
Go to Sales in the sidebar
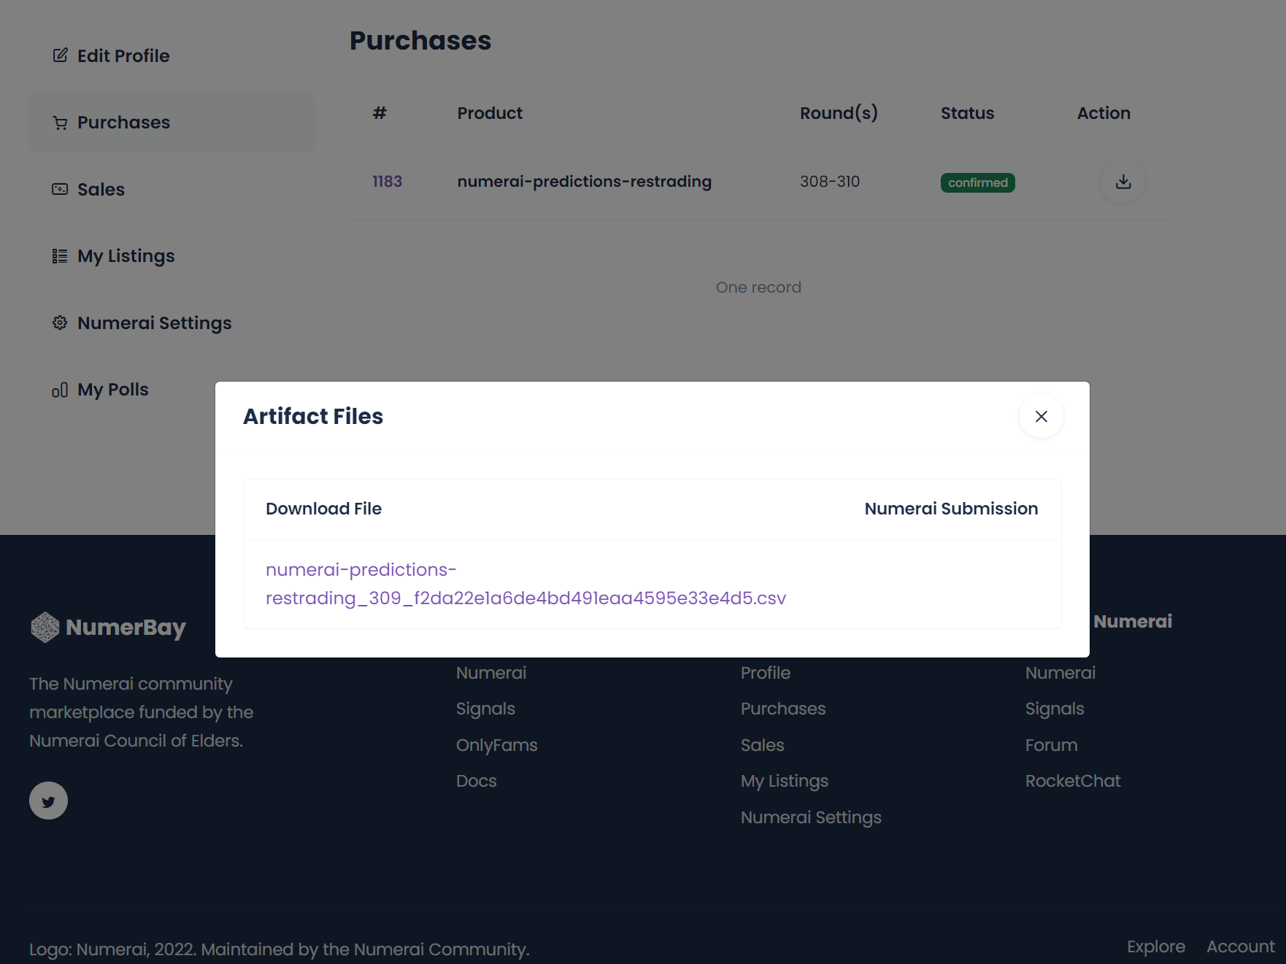(172, 189)
